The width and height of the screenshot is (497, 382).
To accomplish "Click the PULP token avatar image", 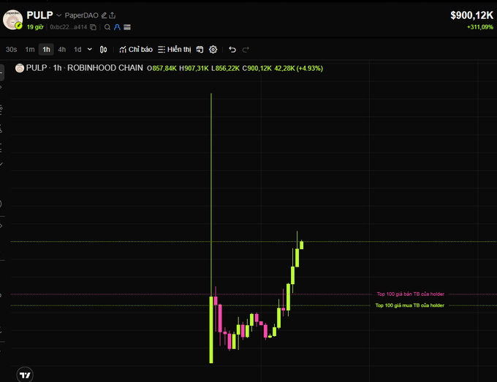I will point(12,20).
